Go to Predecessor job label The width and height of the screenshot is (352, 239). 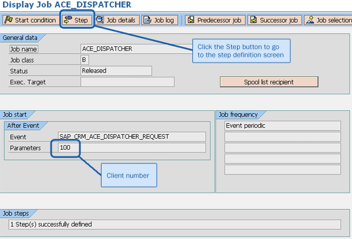(219, 20)
